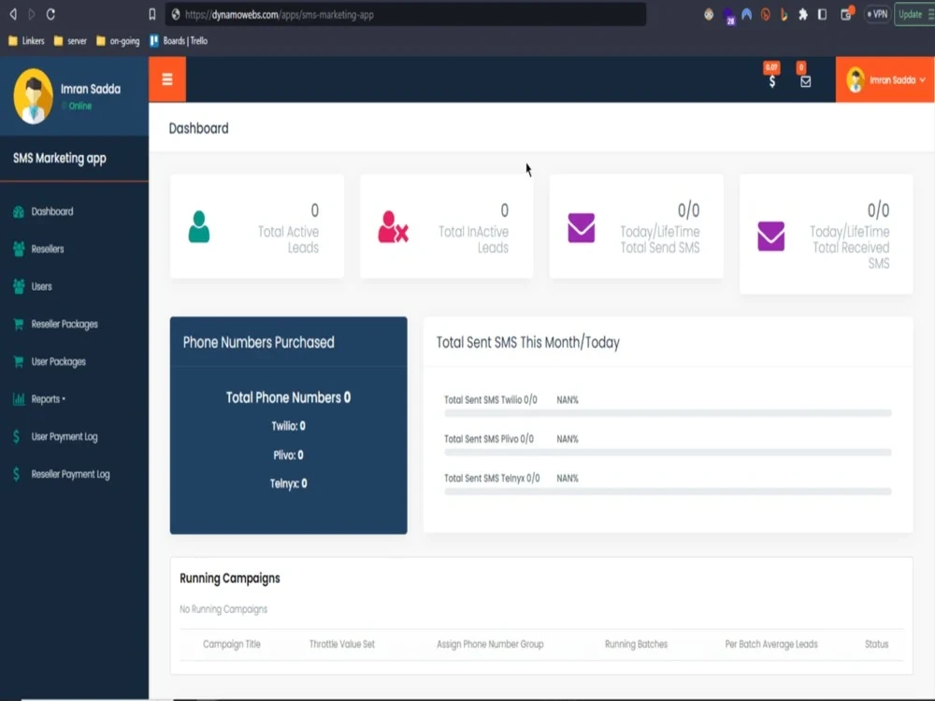
Task: Click the Telnyx: 0 count
Action: click(288, 484)
